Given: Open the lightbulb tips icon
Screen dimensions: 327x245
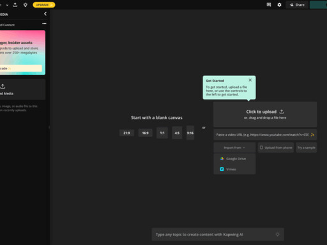Looking at the screenshot, I should 26,4.
